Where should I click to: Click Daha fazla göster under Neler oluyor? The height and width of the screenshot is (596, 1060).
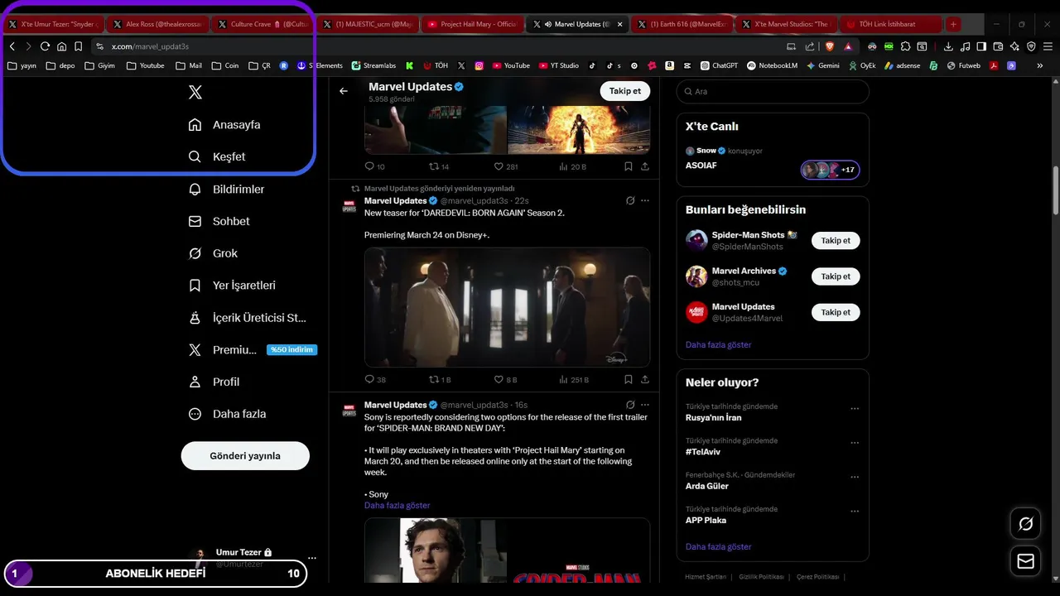[719, 547]
